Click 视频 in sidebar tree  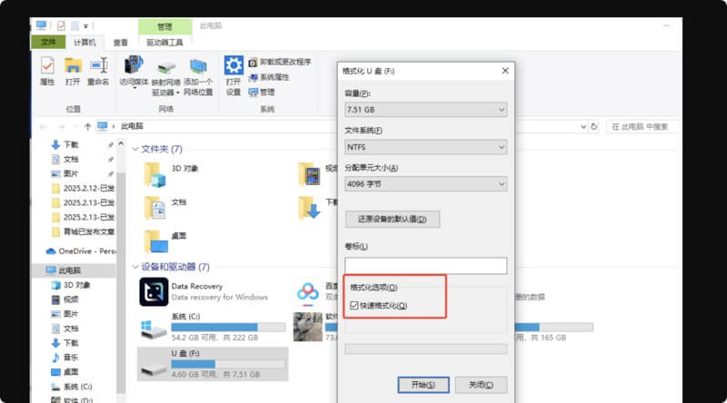click(65, 300)
